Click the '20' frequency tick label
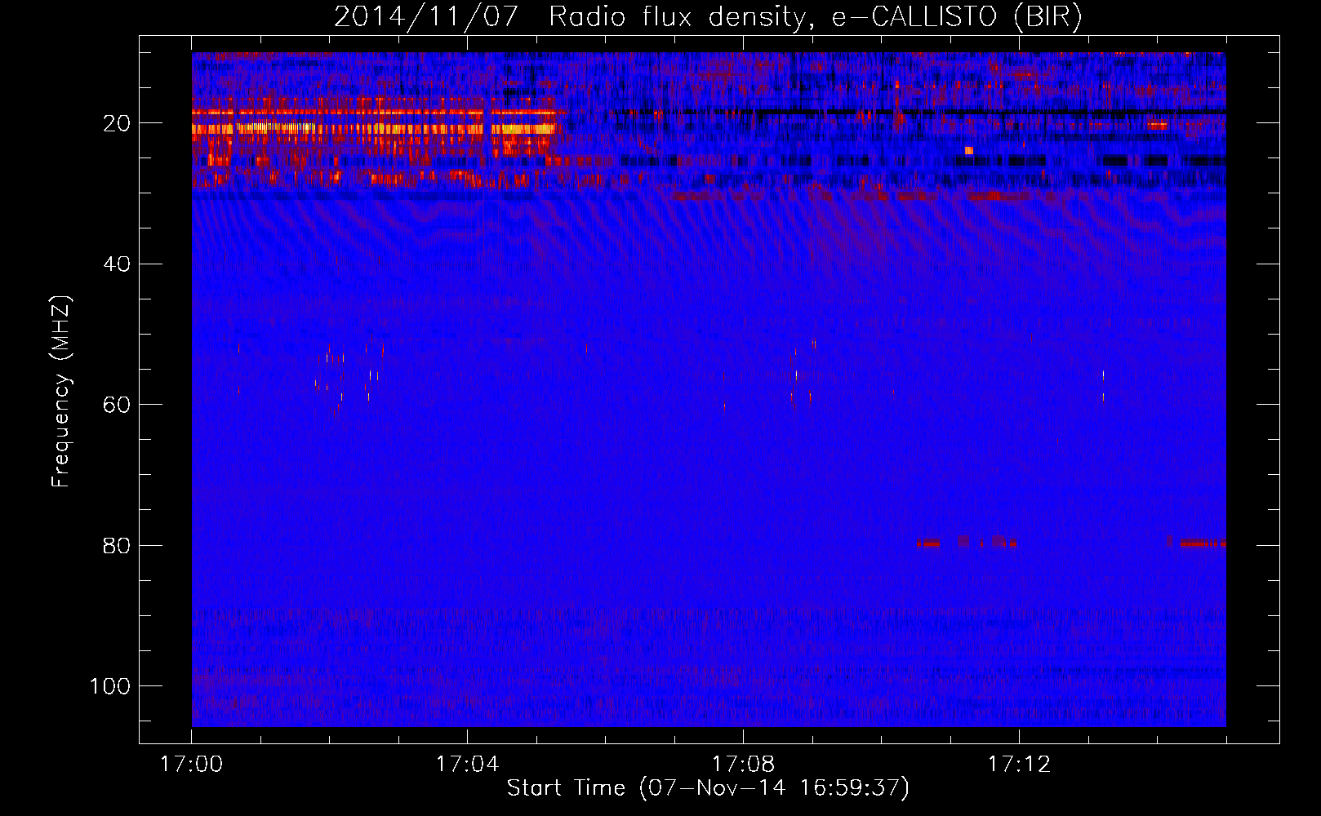 pos(117,123)
